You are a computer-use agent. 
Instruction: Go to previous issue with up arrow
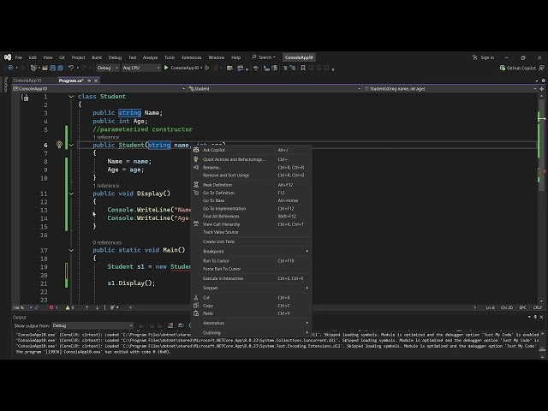[87, 307]
